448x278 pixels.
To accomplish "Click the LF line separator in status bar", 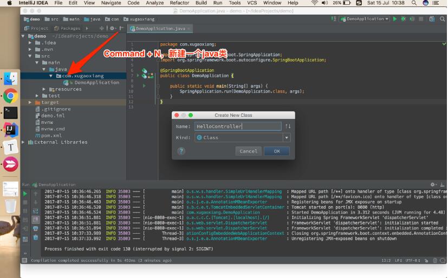I will pyautogui.click(x=399, y=260).
